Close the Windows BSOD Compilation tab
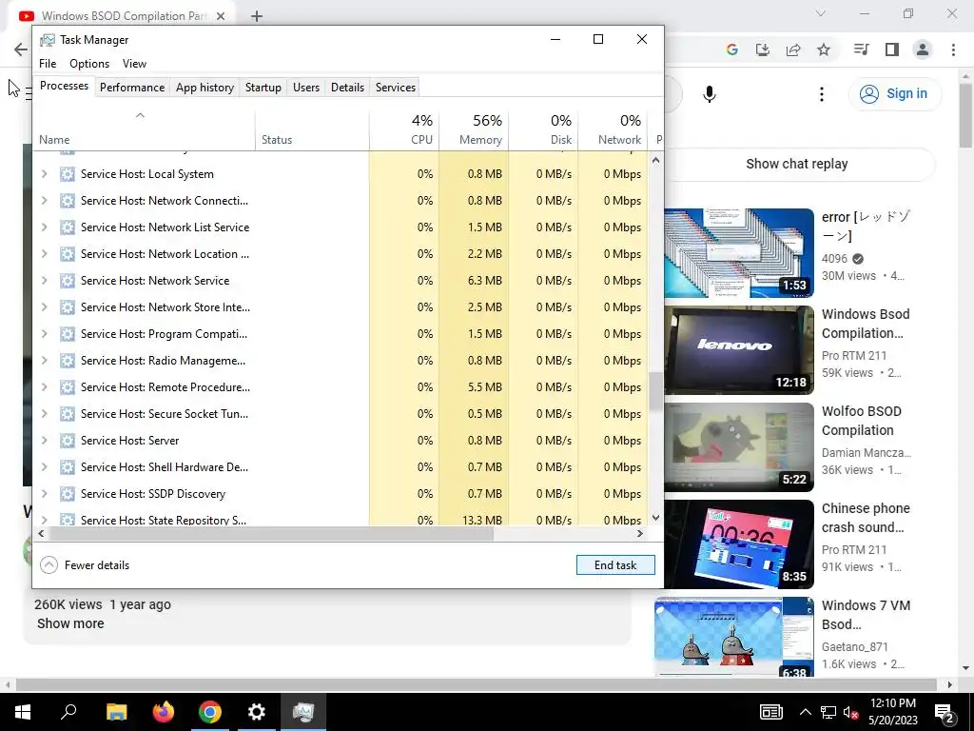The image size is (974, 731). tap(221, 16)
